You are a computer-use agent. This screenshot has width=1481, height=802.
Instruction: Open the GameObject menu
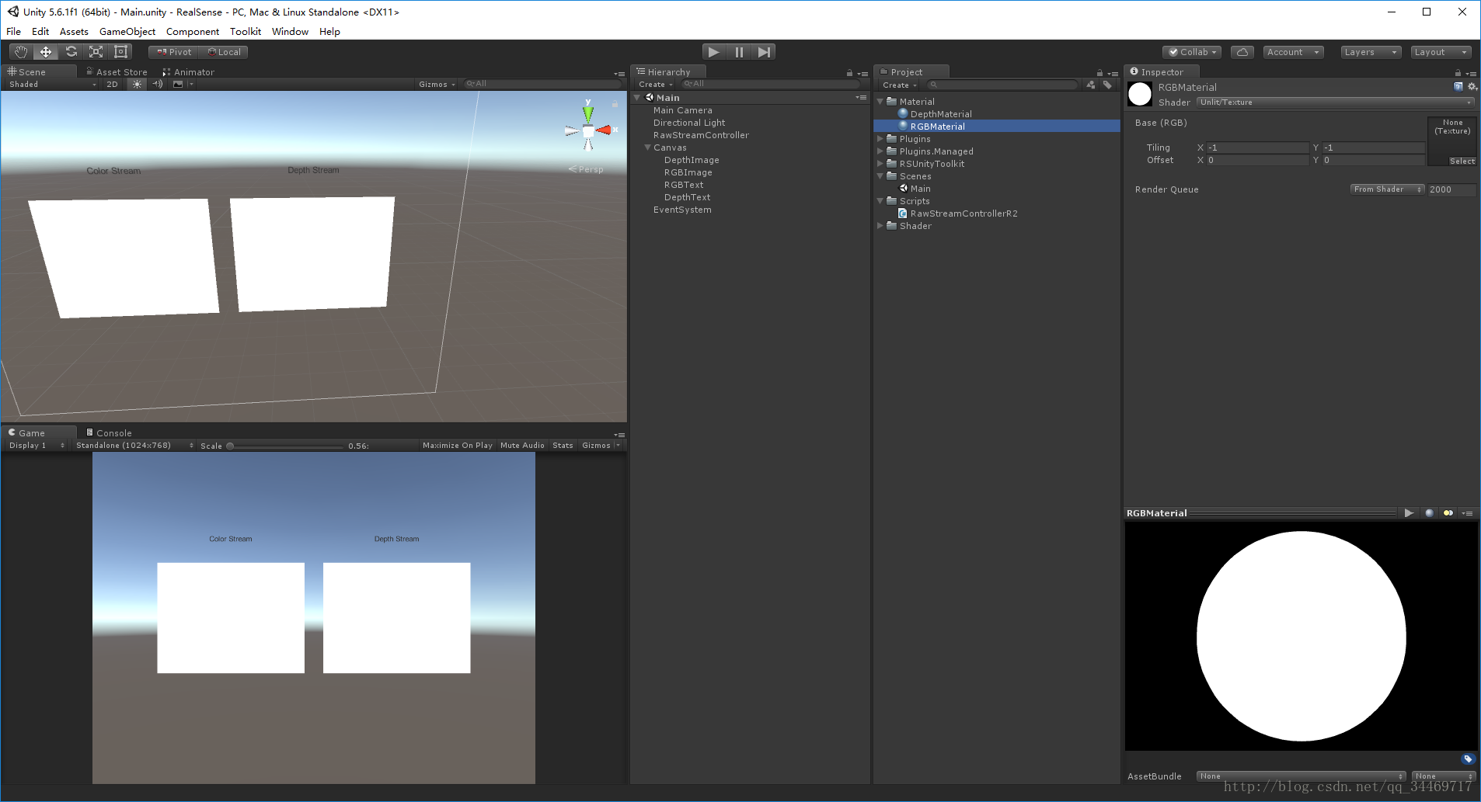tap(127, 32)
